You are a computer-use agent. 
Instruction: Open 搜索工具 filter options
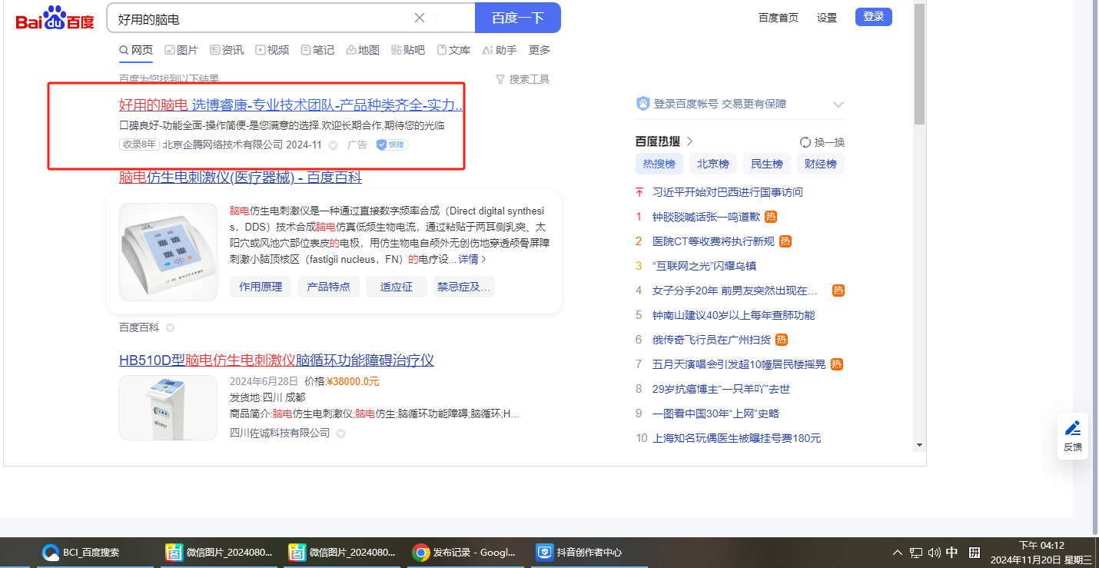click(x=523, y=79)
